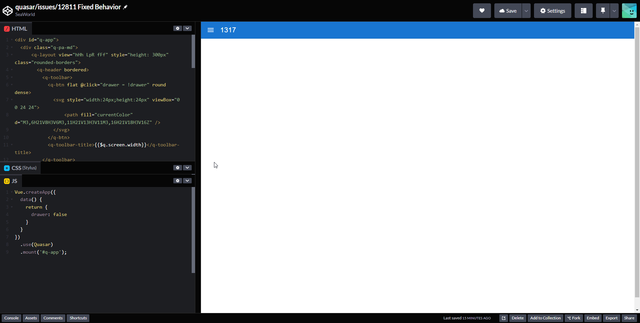Open the pin options chevron
The height and width of the screenshot is (323, 640).
pyautogui.click(x=614, y=10)
